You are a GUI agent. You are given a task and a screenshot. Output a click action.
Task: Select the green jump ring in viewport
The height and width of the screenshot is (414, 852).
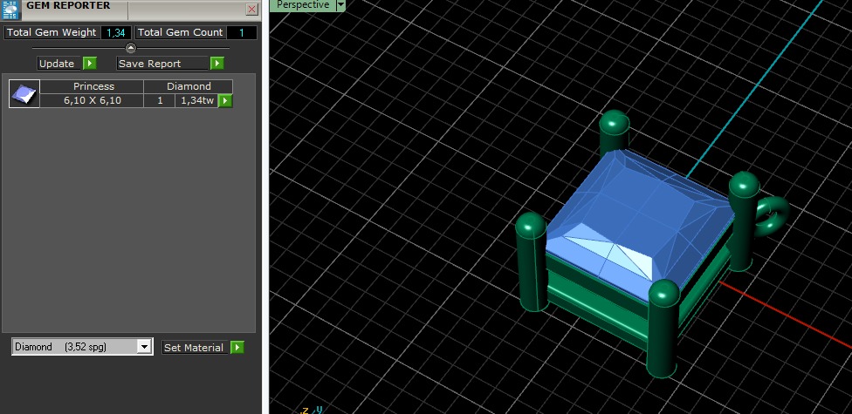coord(772,216)
